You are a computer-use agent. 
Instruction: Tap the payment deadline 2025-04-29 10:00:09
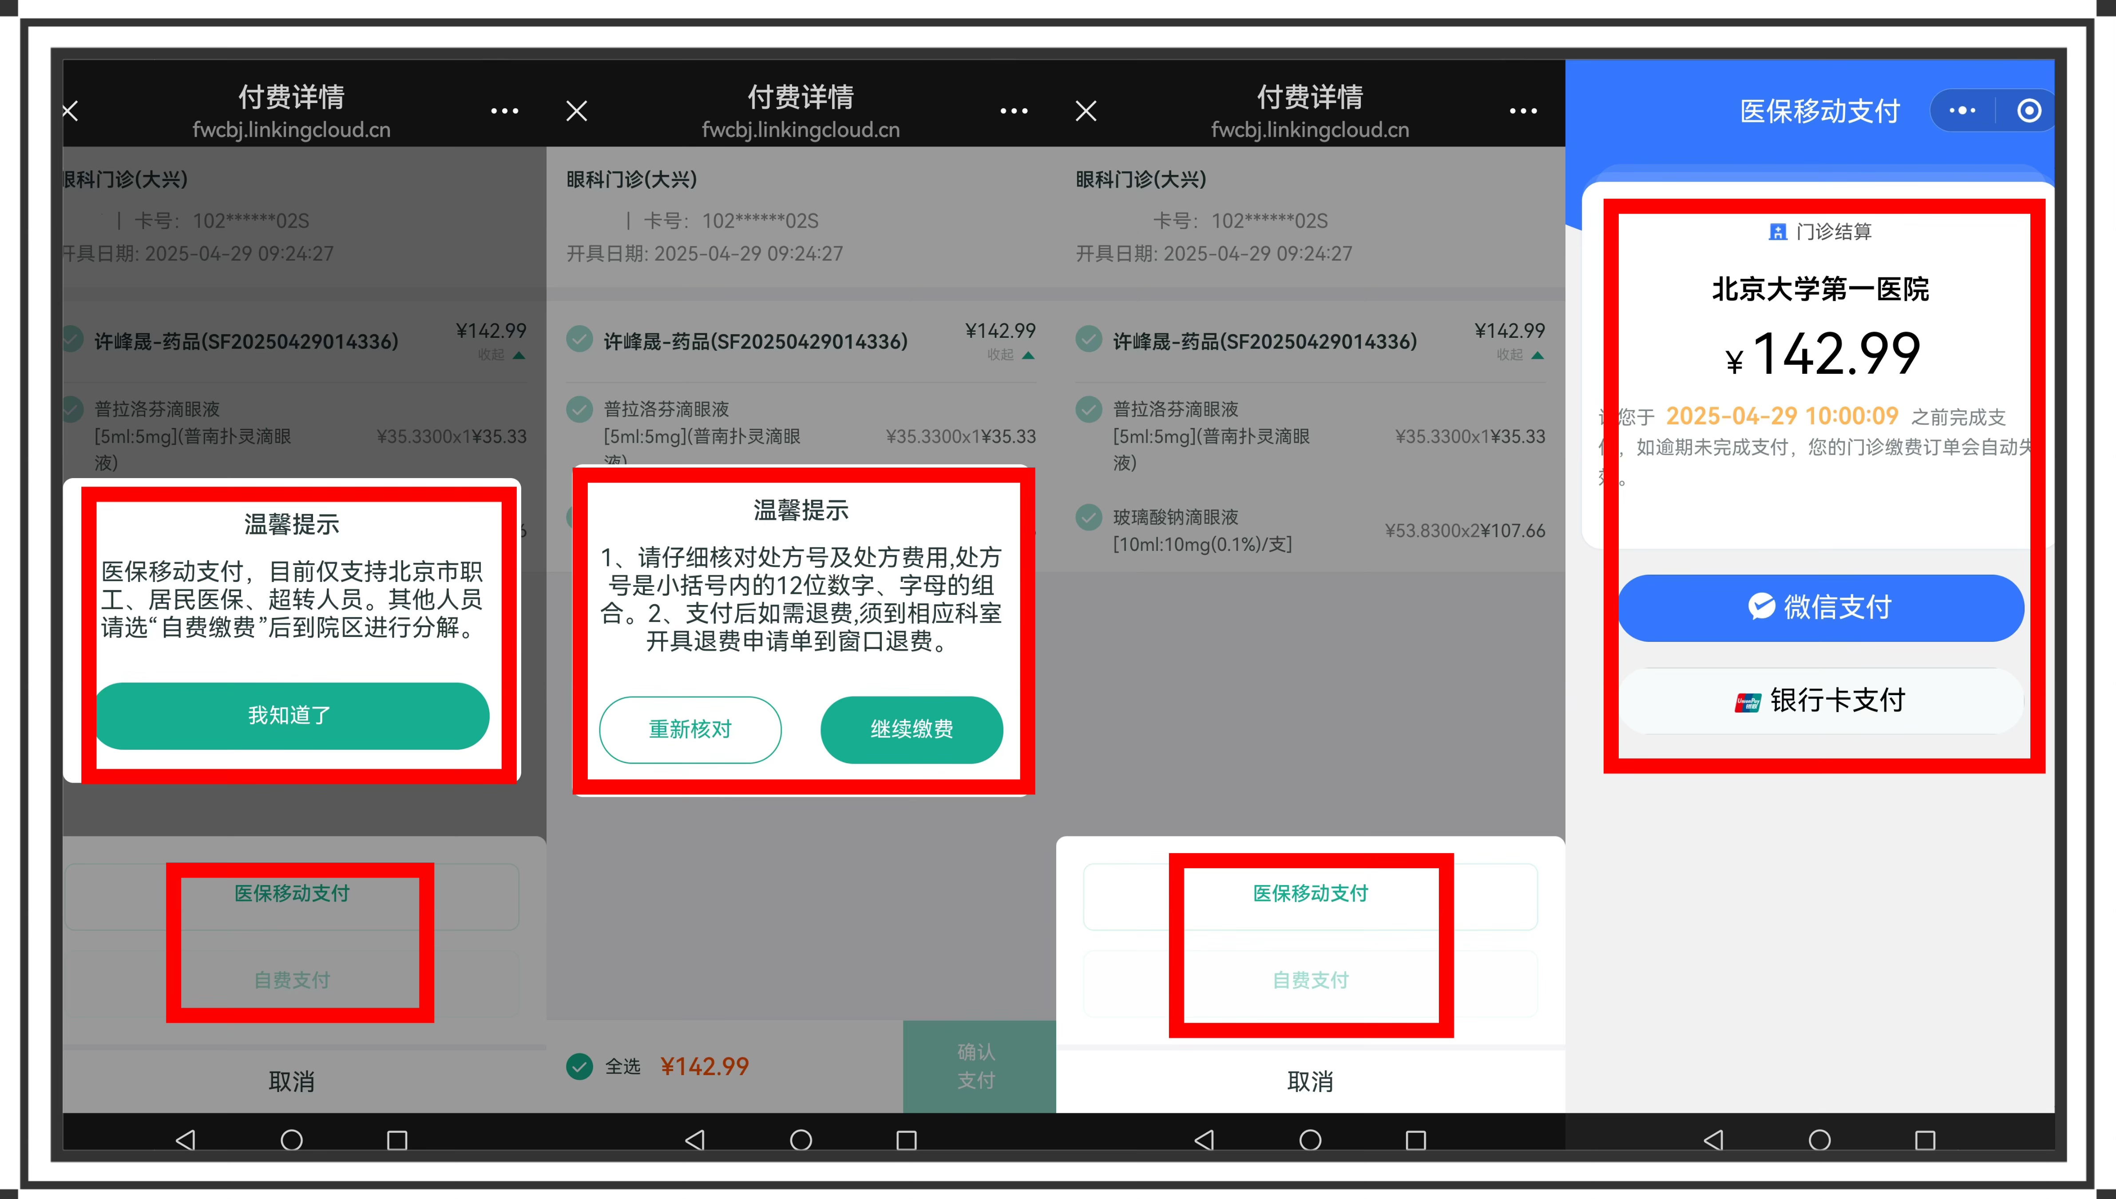coord(1783,416)
